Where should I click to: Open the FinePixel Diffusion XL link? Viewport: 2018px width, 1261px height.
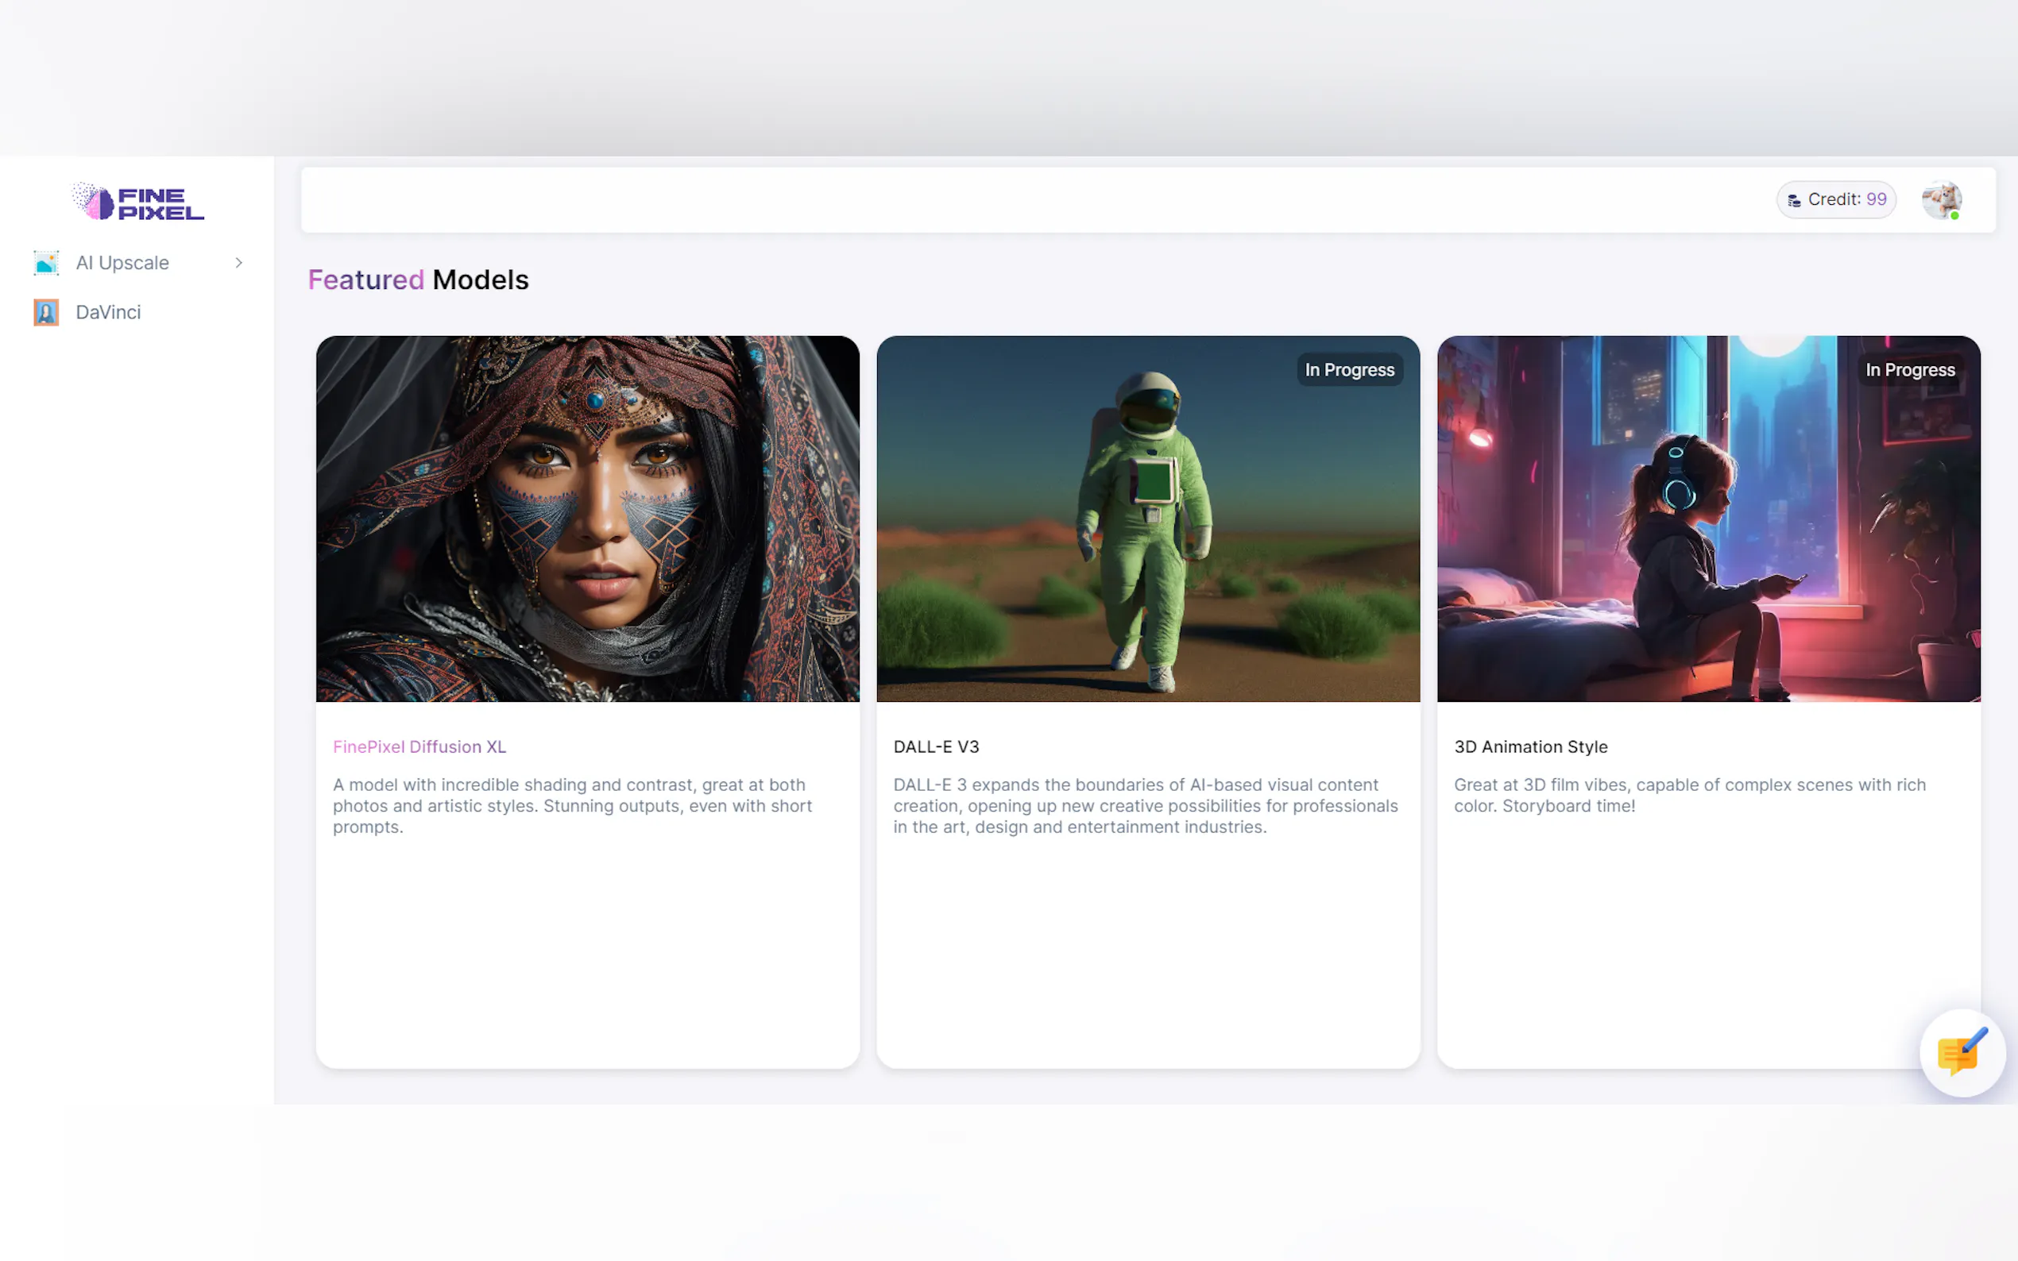pyautogui.click(x=419, y=746)
